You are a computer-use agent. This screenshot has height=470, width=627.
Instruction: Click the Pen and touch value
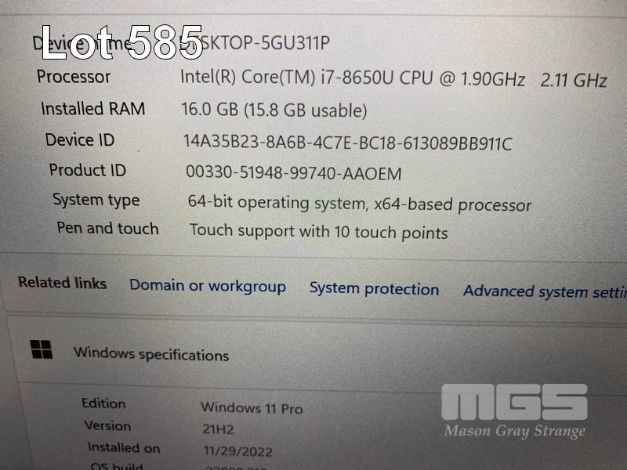tap(318, 232)
